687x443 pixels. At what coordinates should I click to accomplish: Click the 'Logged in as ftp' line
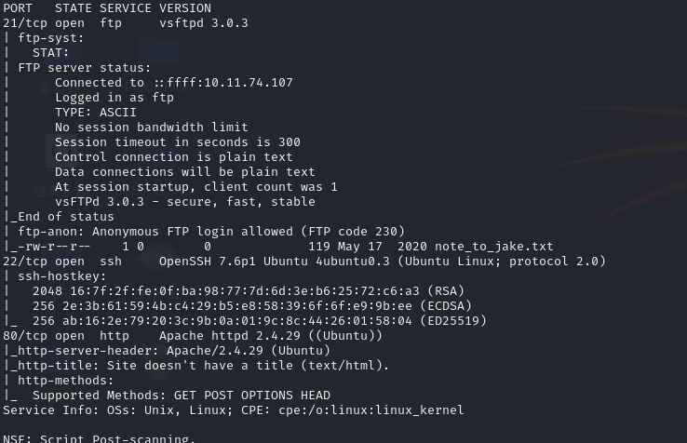click(114, 98)
